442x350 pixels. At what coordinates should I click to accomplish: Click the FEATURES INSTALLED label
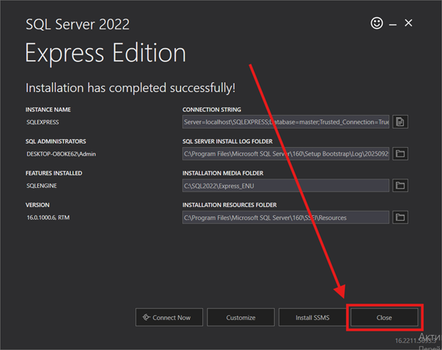pos(54,173)
